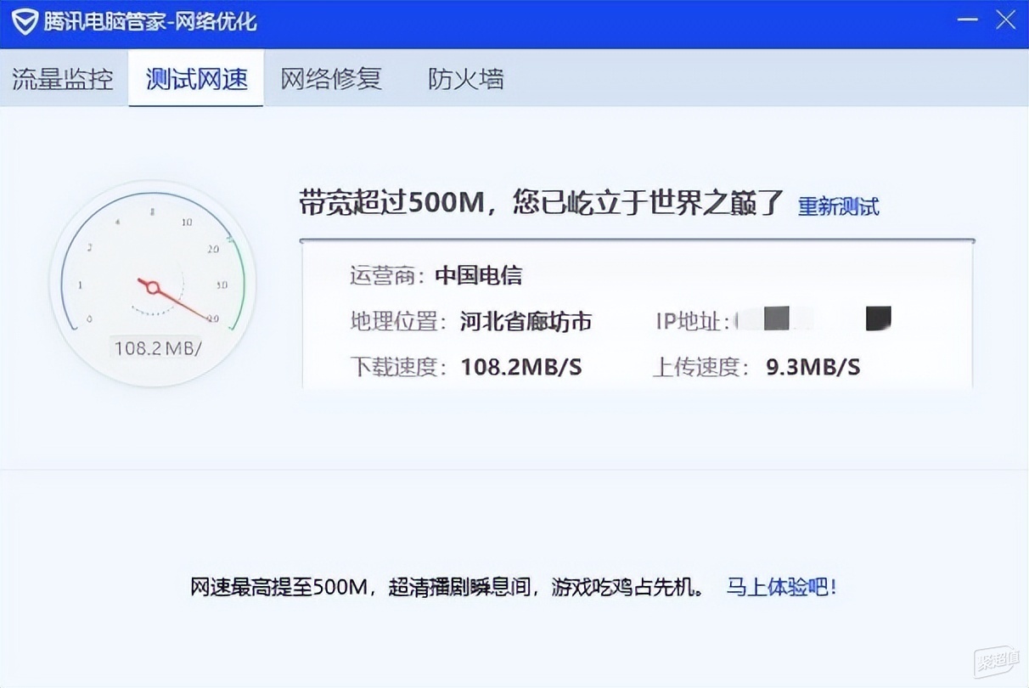
Task: Click the 腾讯电脑管家-网络优化 window title
Action: click(150, 21)
